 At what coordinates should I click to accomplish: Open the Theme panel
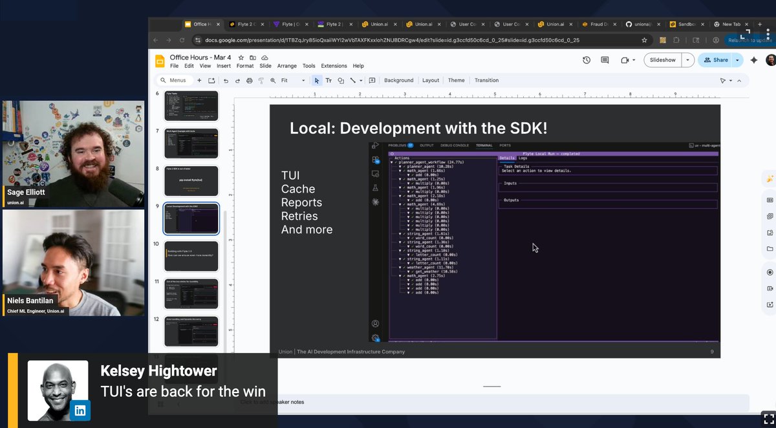[456, 80]
